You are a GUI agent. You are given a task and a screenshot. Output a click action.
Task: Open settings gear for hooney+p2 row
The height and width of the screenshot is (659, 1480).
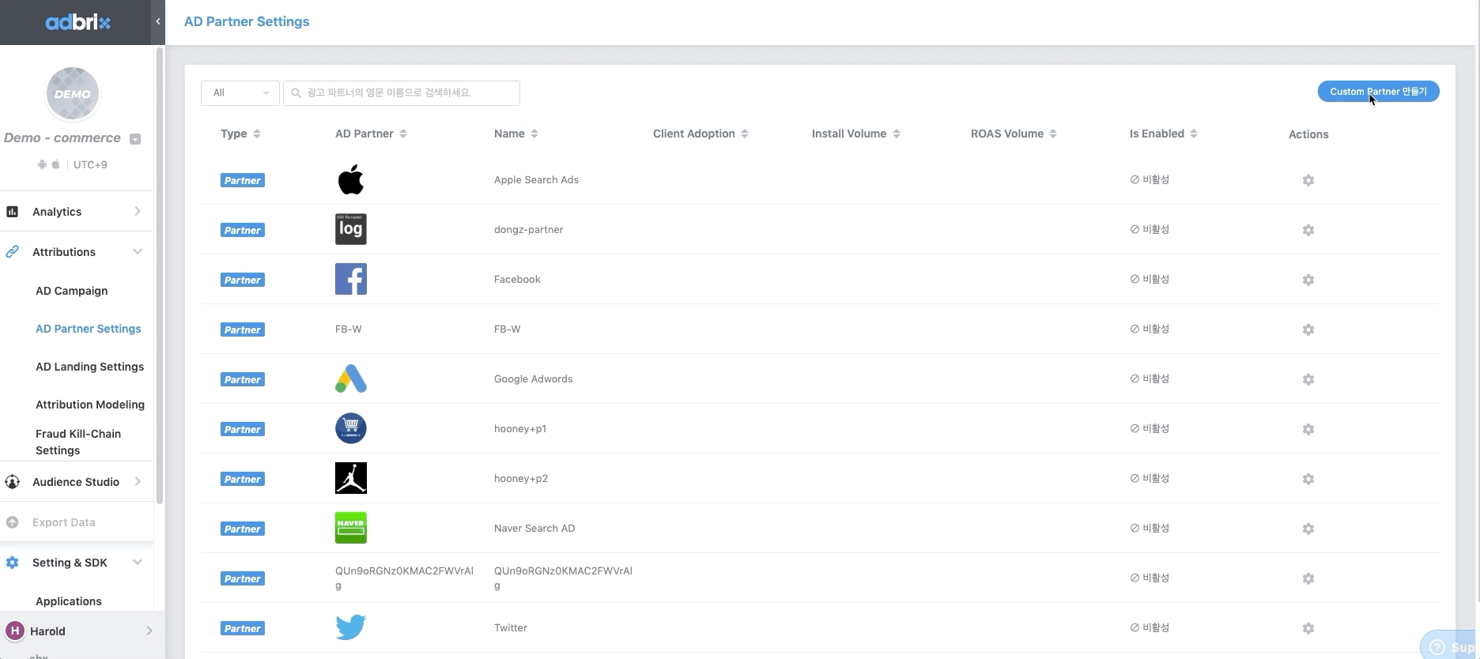(1308, 479)
